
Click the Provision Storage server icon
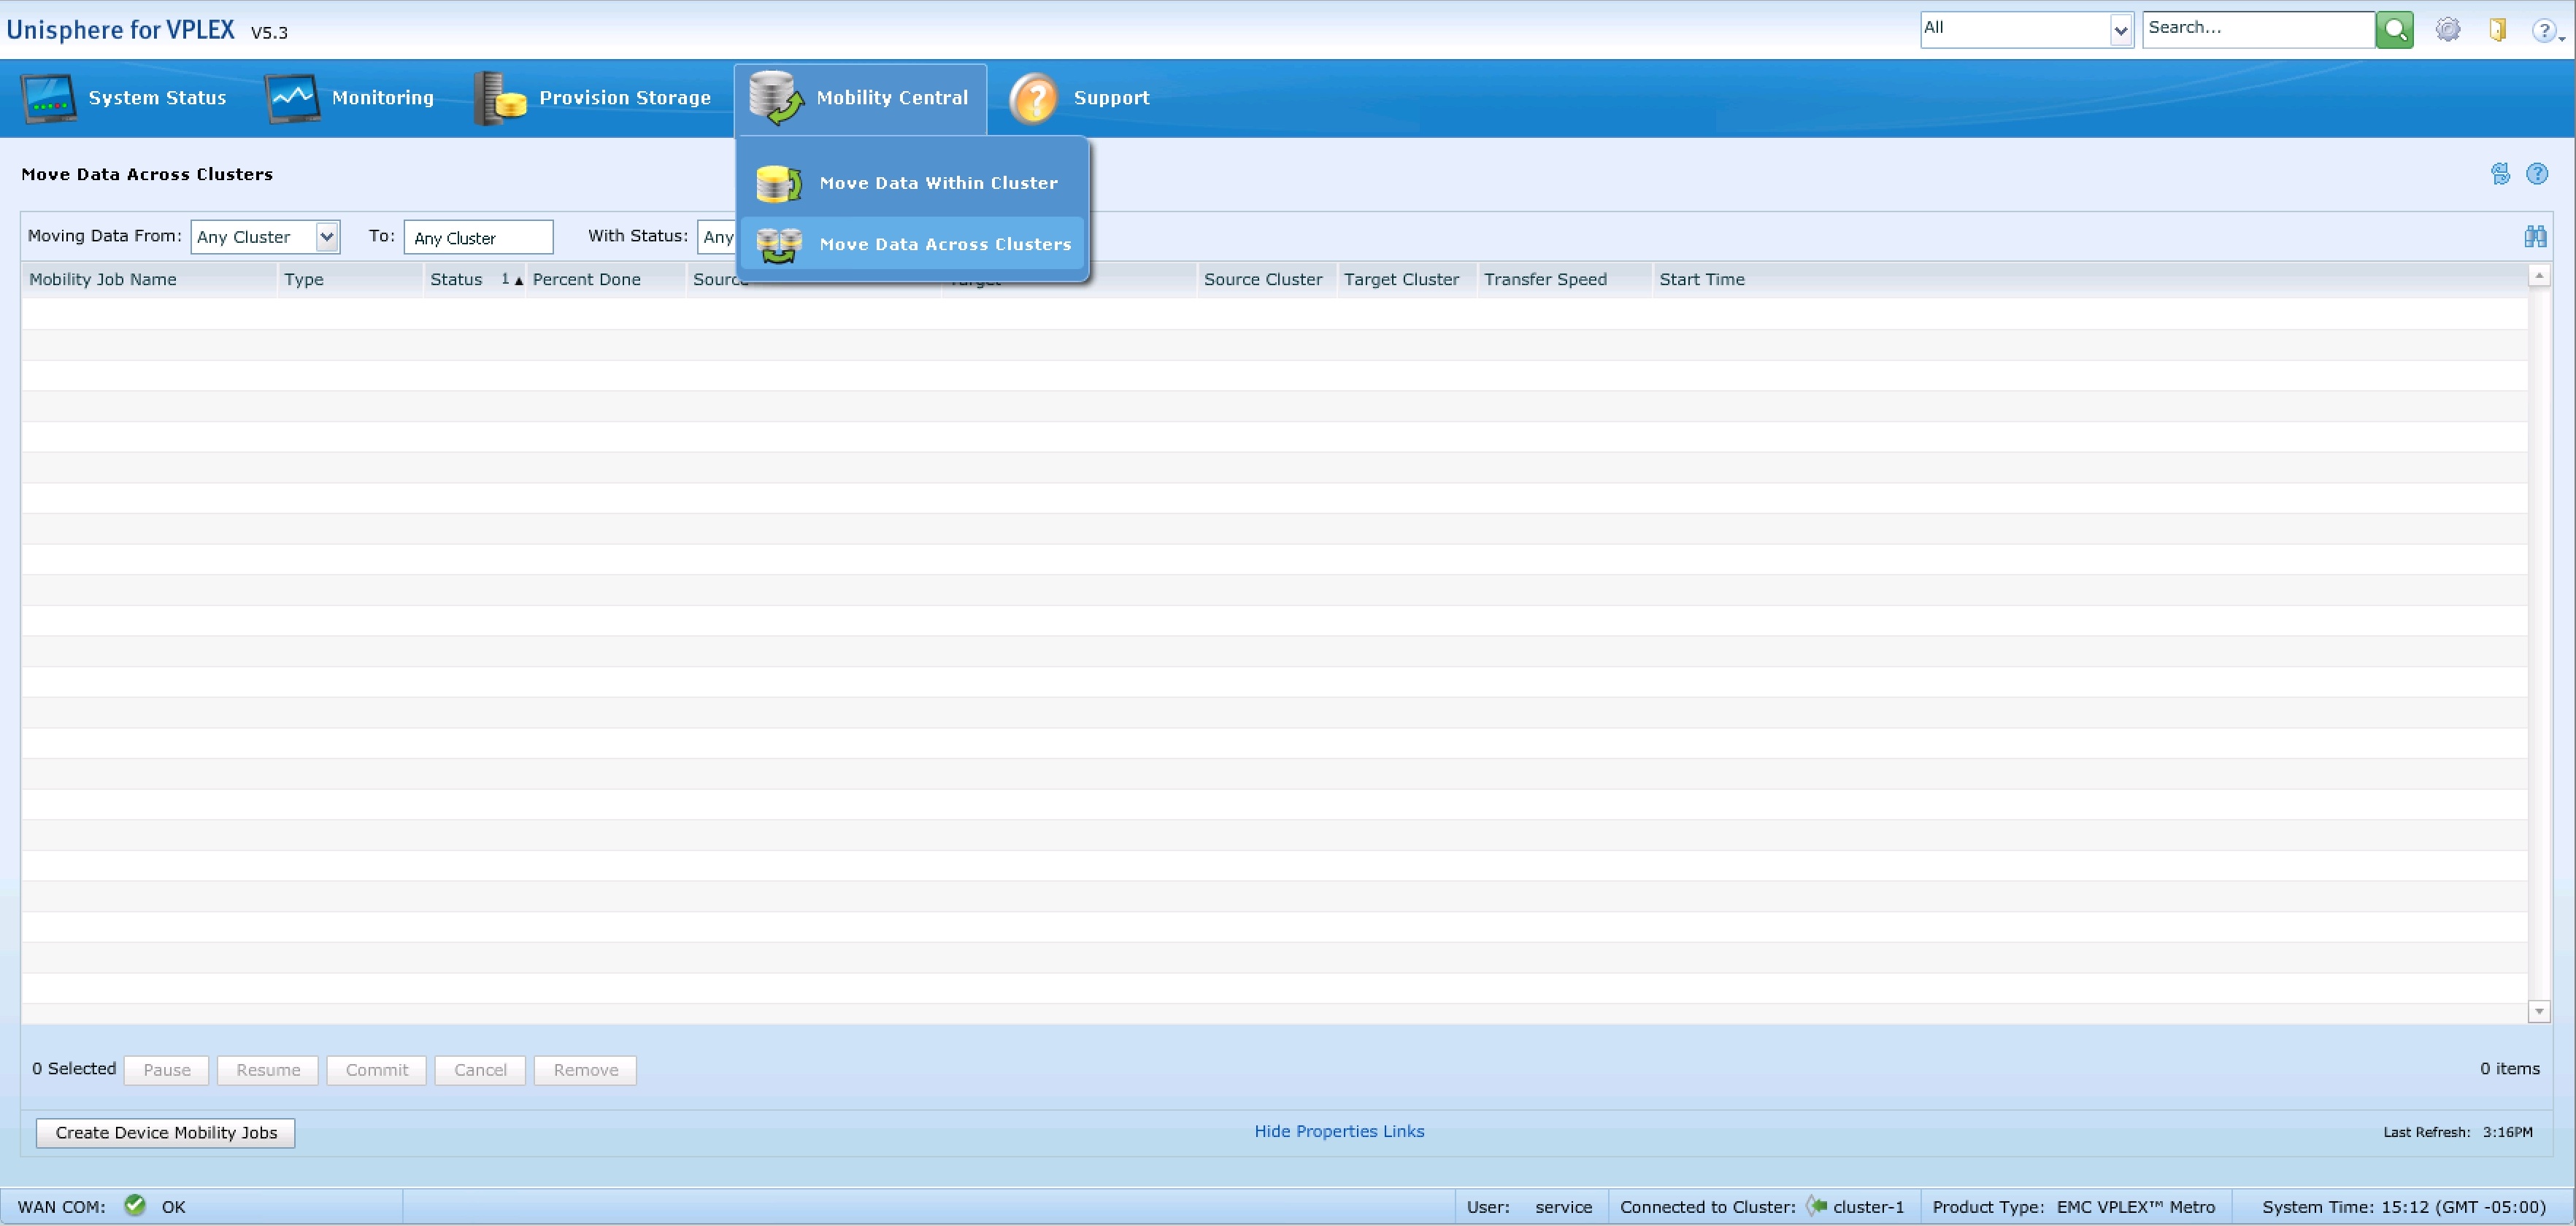(x=500, y=98)
